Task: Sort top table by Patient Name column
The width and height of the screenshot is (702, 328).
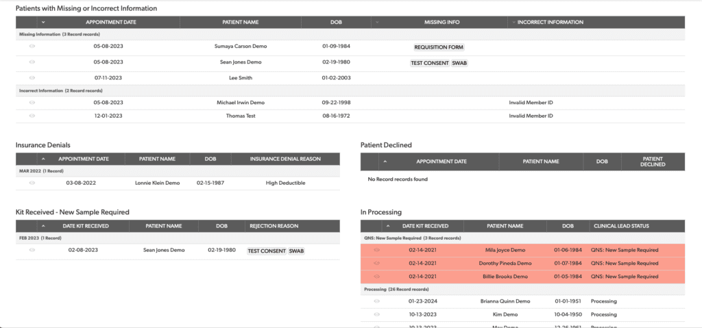Action: pyautogui.click(x=241, y=22)
